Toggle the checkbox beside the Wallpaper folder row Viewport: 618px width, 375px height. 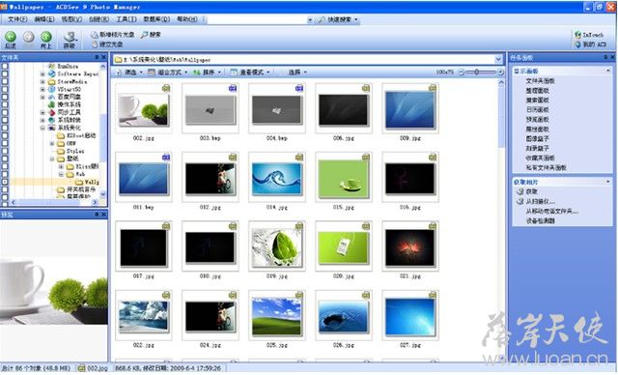pyautogui.click(x=5, y=182)
